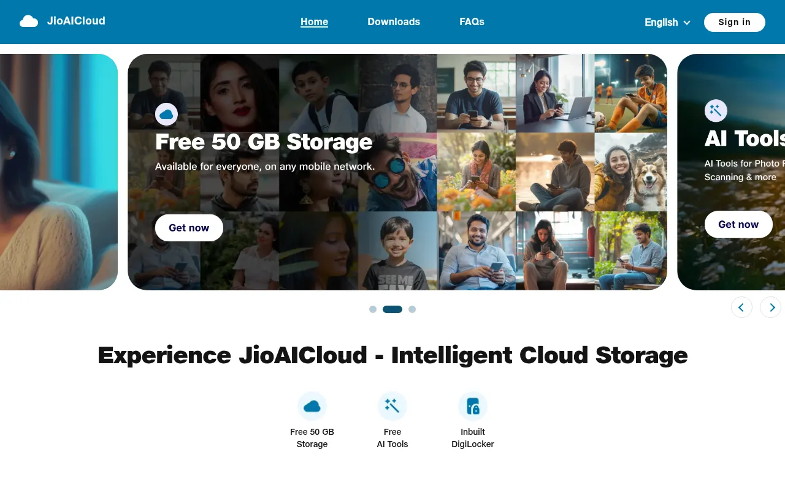Click the Sign in button
The height and width of the screenshot is (490, 785).
tap(735, 22)
